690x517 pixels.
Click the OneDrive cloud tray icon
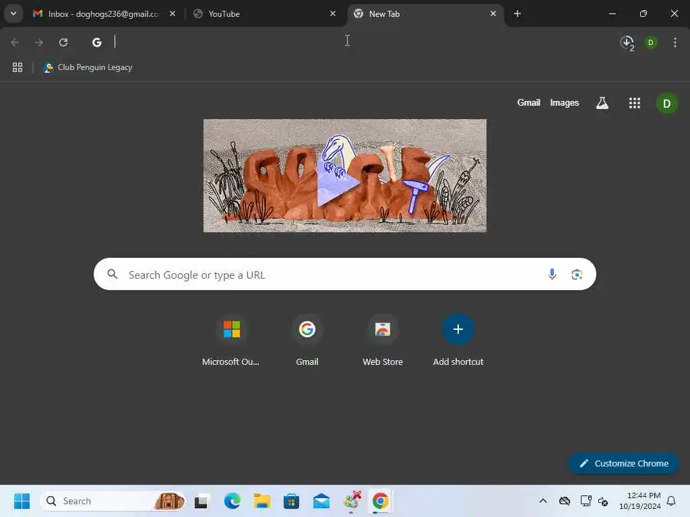tap(565, 501)
